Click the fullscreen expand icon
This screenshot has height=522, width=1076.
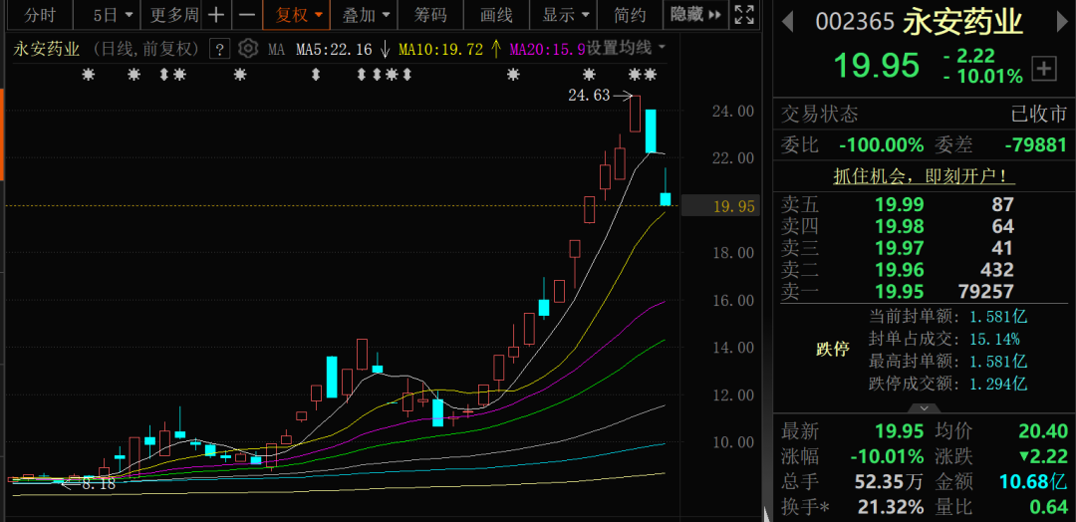[743, 15]
